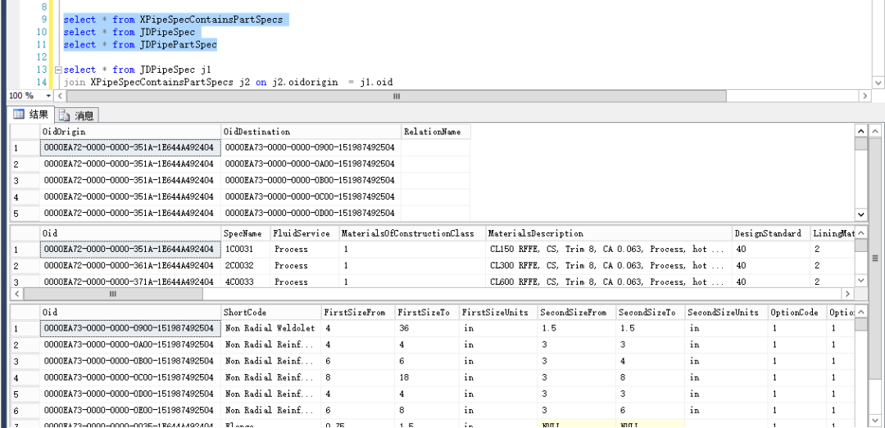This screenshot has width=885, height=428.
Task: Click the MaterialsOfConstructionClass column header
Action: pyautogui.click(x=412, y=233)
